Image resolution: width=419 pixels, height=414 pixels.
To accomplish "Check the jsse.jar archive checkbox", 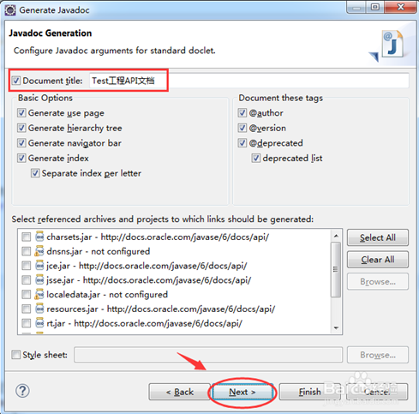I will [27, 280].
